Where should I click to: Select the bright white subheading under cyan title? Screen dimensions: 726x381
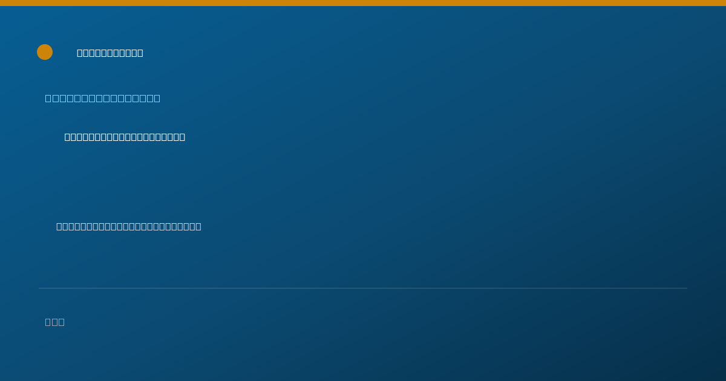pyautogui.click(x=125, y=137)
